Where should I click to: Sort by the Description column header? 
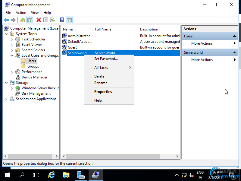[159, 29]
